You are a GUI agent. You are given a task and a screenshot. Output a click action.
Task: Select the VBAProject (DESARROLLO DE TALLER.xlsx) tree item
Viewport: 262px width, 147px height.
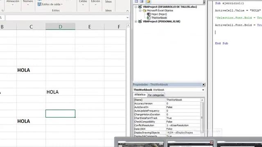170,7
